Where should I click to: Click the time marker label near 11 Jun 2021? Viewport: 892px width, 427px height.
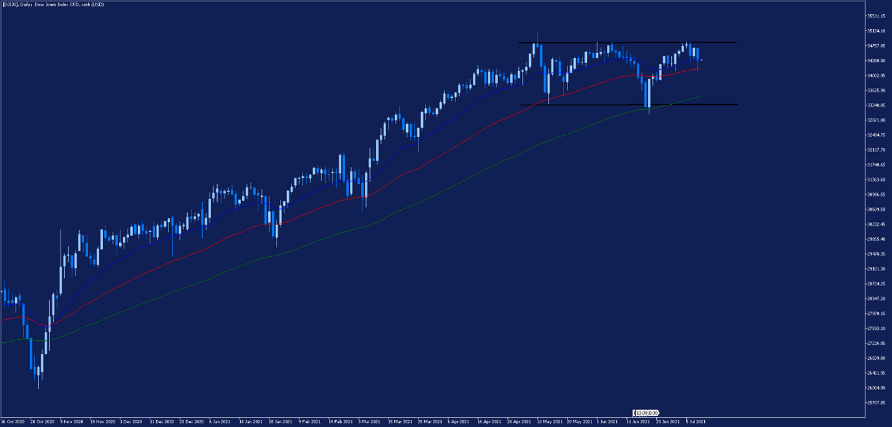(646, 412)
